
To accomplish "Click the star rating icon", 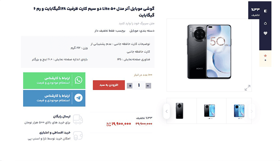I will point(265,56).
